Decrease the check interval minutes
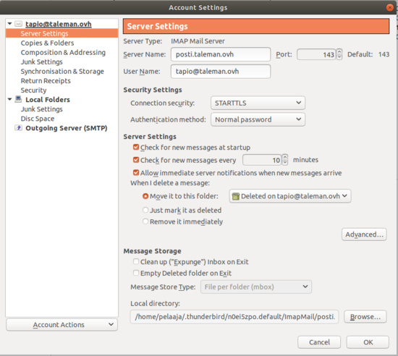This screenshot has height=356, width=398. [285, 163]
